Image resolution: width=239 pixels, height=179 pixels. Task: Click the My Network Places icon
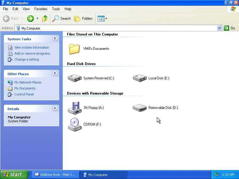[x=10, y=82]
